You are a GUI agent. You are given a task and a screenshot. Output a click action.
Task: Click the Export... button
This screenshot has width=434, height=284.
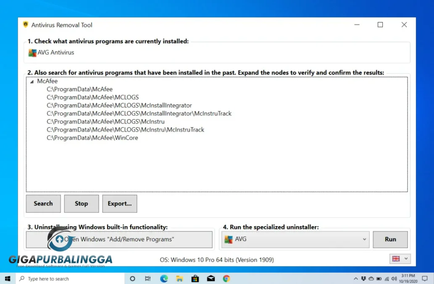[120, 203]
